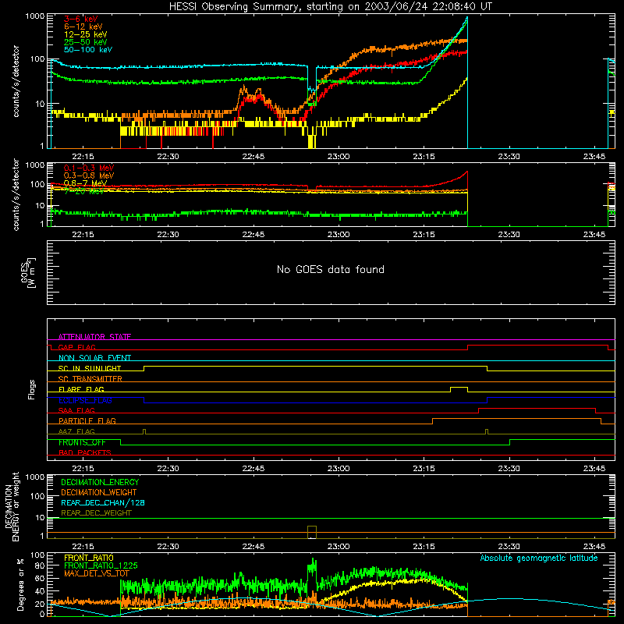The height and width of the screenshot is (624, 624).
Task: Click the 'No GOES data found' message
Action: (330, 269)
